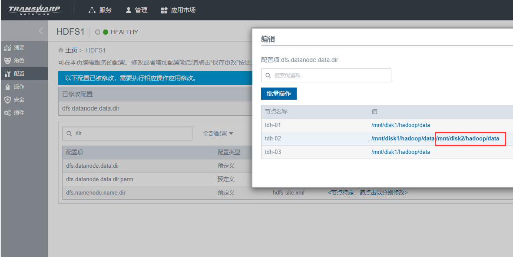Click the search magnifier icon in the edit dialog
The height and width of the screenshot is (257, 513).
pyautogui.click(x=268, y=75)
